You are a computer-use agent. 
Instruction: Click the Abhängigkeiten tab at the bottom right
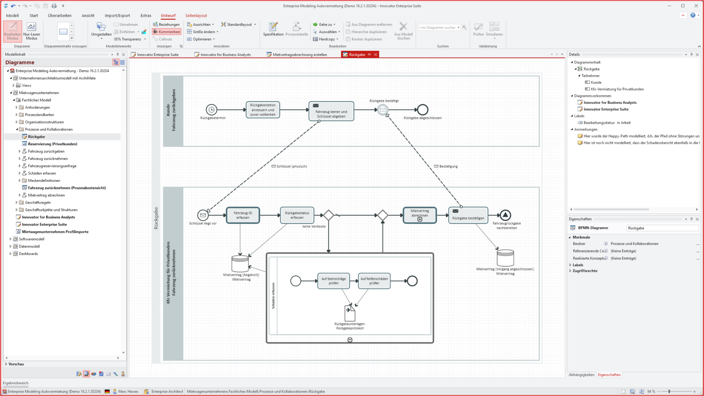(581, 375)
